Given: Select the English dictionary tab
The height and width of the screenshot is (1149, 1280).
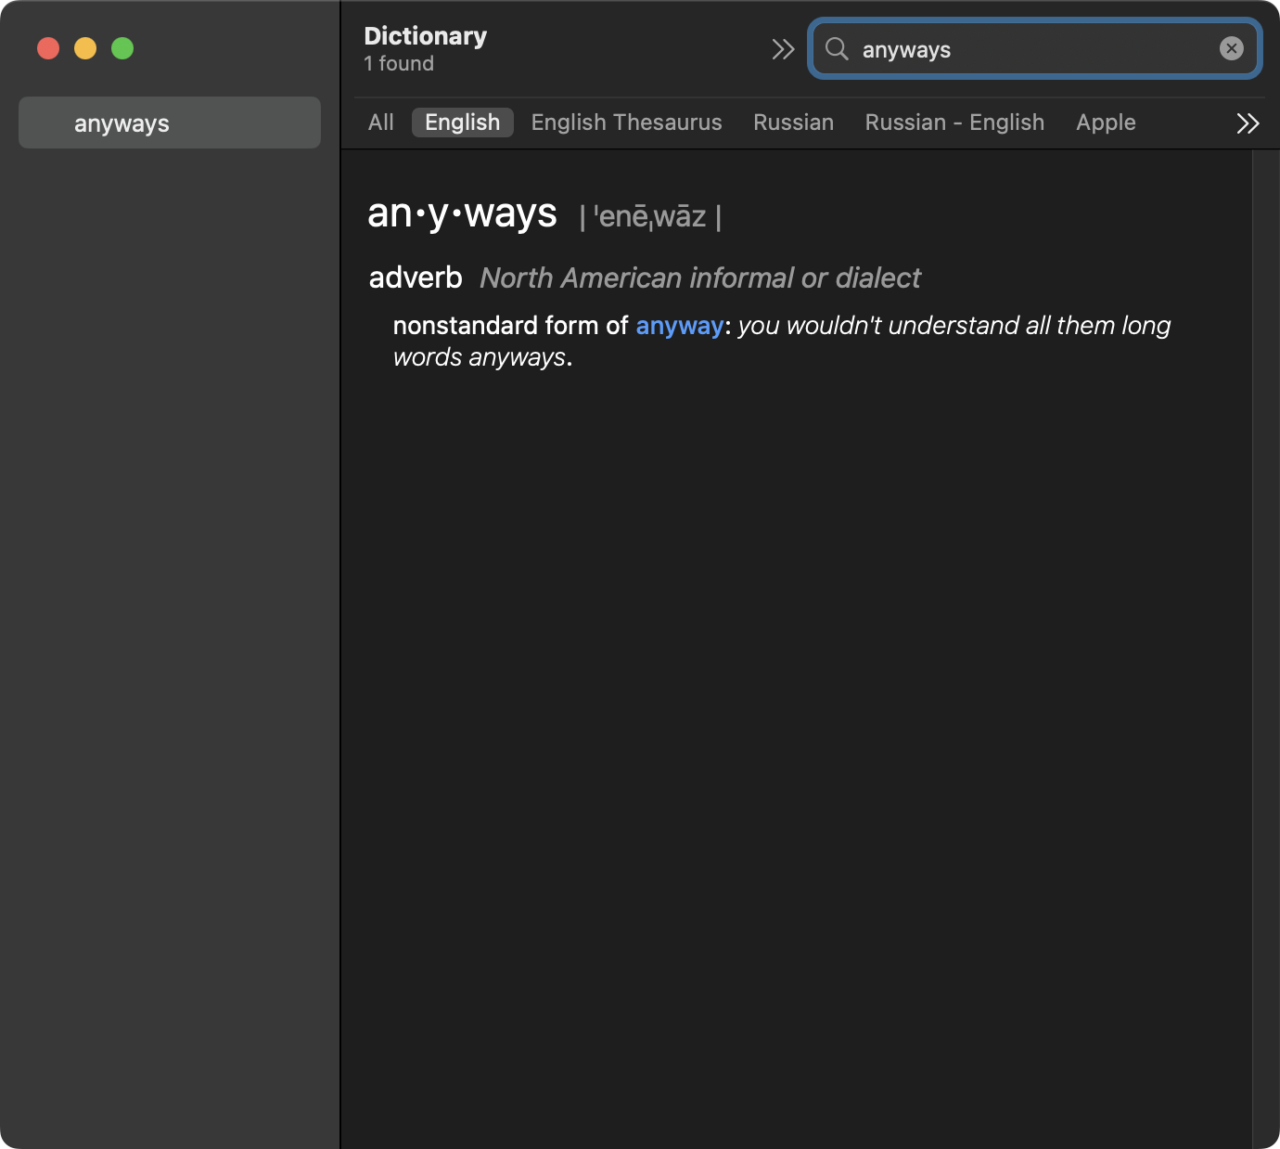Looking at the screenshot, I should coord(462,123).
